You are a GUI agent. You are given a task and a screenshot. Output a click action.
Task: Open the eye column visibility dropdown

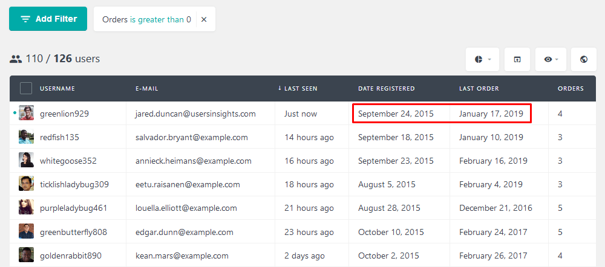(551, 59)
